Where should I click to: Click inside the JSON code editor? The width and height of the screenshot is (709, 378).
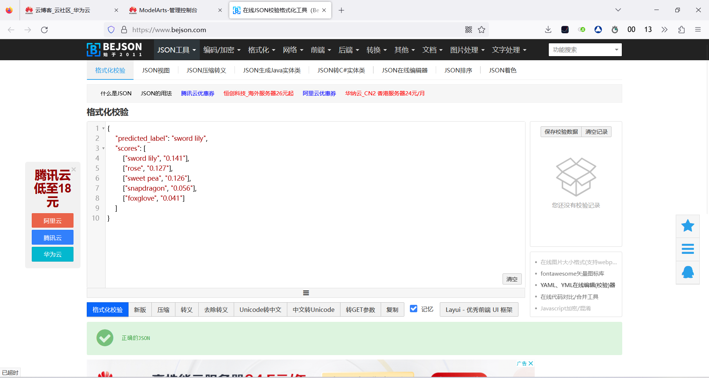coord(258,240)
